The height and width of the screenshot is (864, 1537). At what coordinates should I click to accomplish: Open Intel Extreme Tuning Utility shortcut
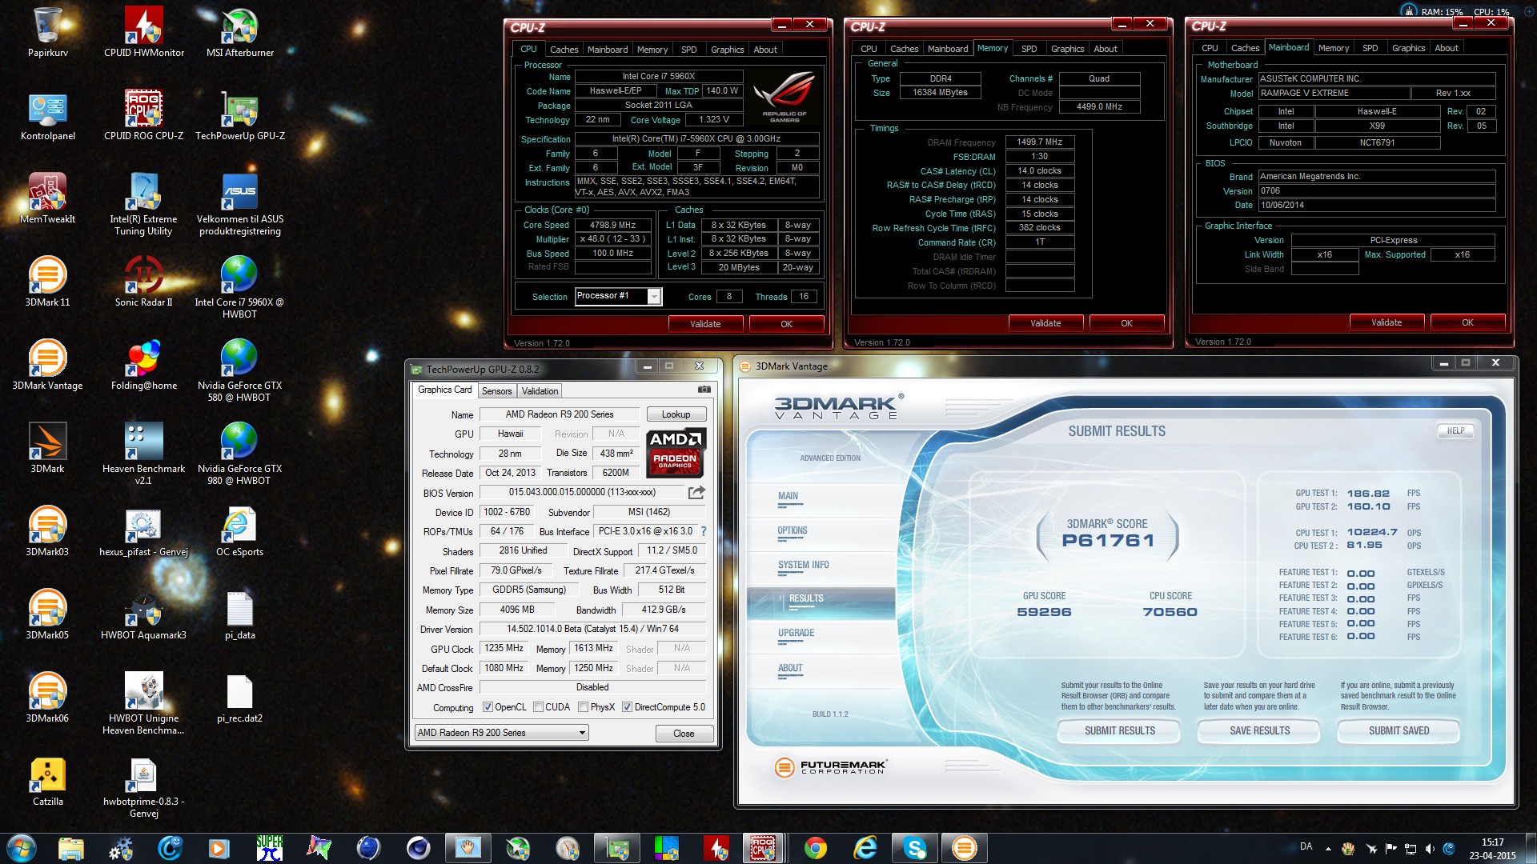coord(144,204)
